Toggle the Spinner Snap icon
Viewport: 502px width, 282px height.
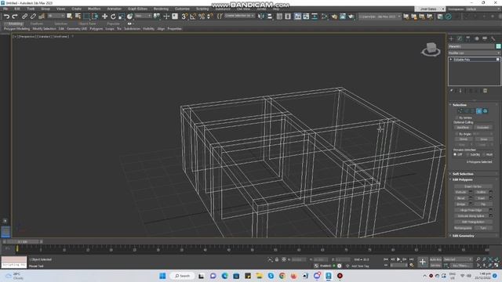point(209,16)
